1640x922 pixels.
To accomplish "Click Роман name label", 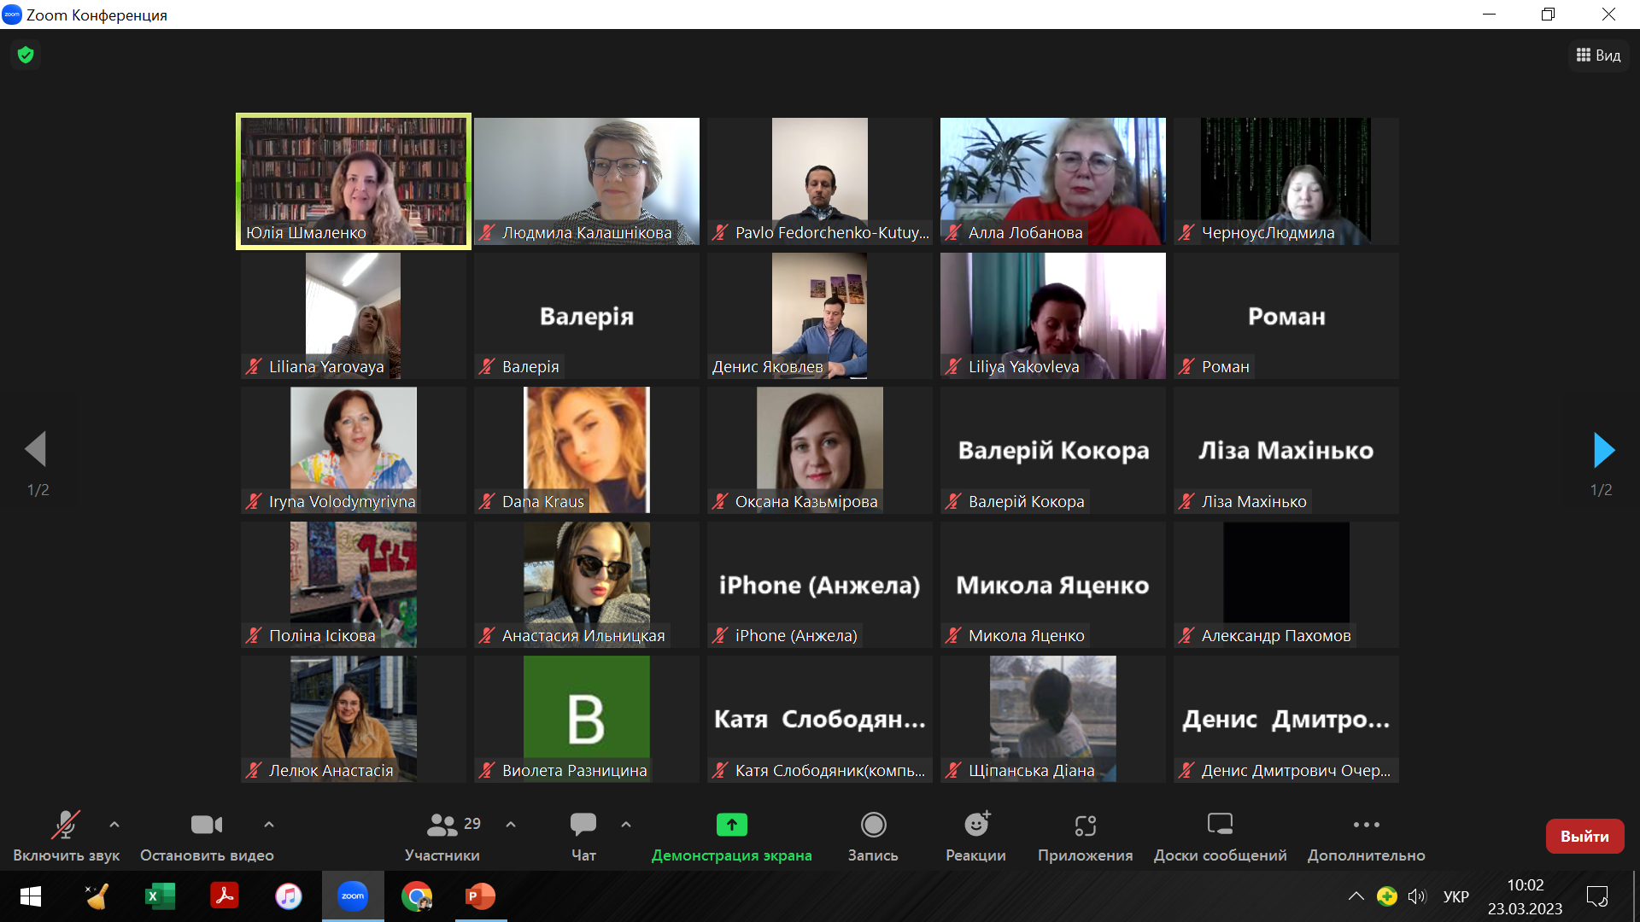I will coord(1225,367).
